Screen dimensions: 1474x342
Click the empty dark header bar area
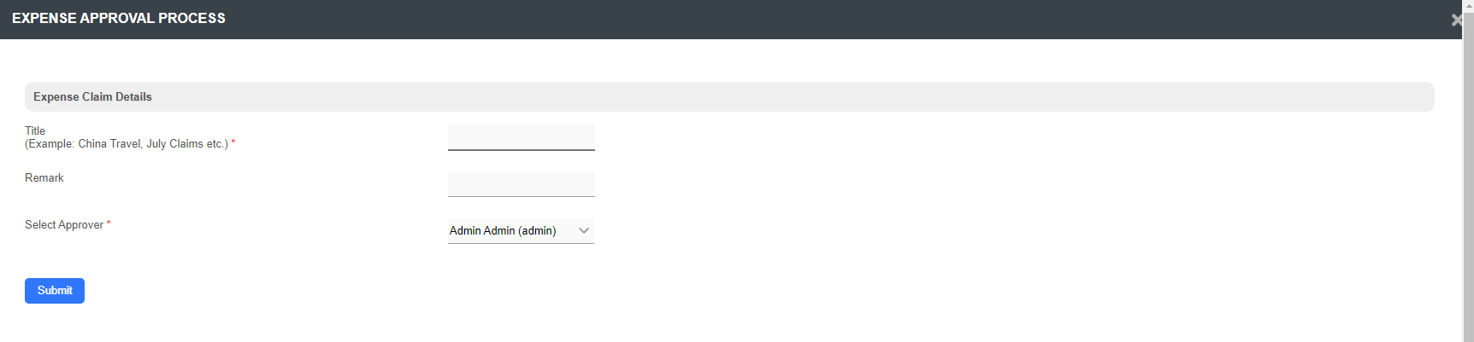pyautogui.click(x=769, y=19)
